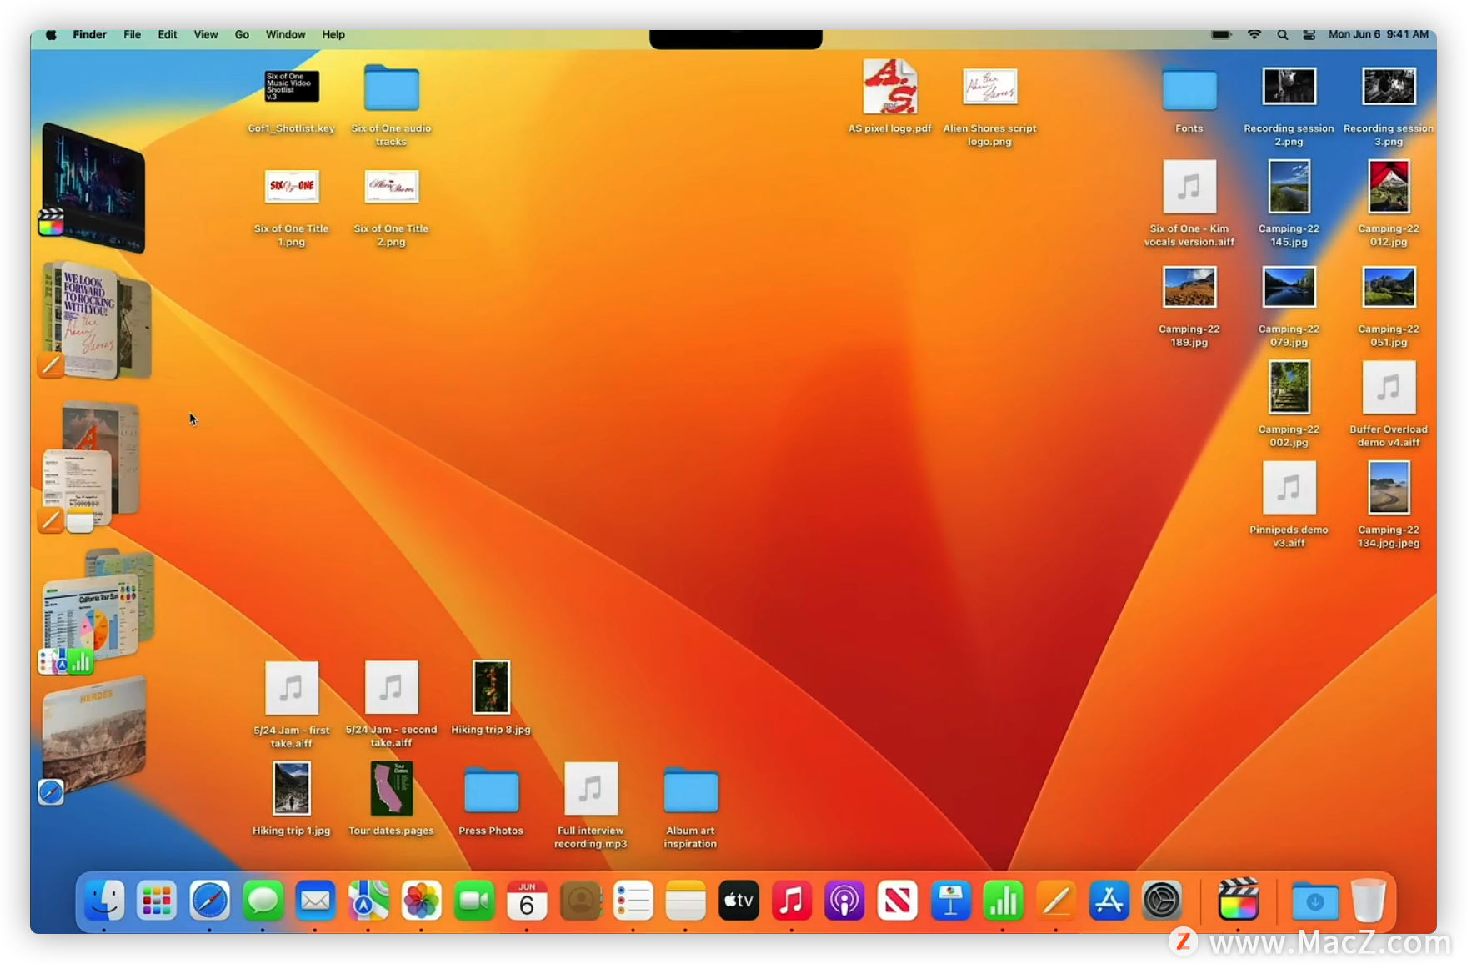Launch Apple TV app from Dock

tap(739, 901)
